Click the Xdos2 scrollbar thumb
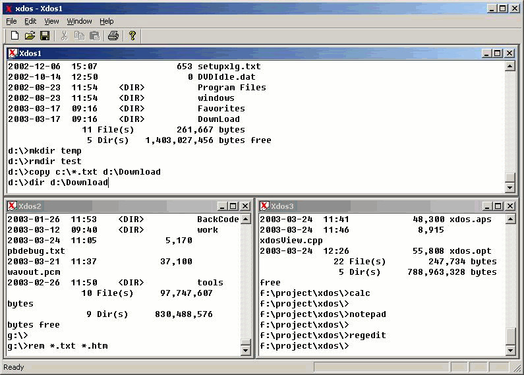This screenshot has height=375, width=524. tap(246, 342)
